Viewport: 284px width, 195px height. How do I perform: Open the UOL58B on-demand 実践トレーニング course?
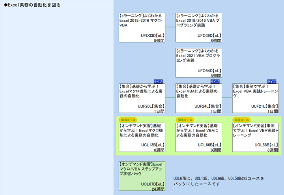click(x=255, y=137)
